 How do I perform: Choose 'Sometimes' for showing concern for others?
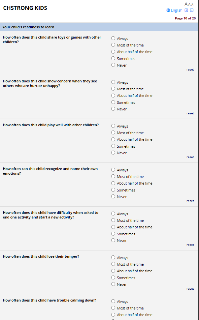pyautogui.click(x=113, y=102)
